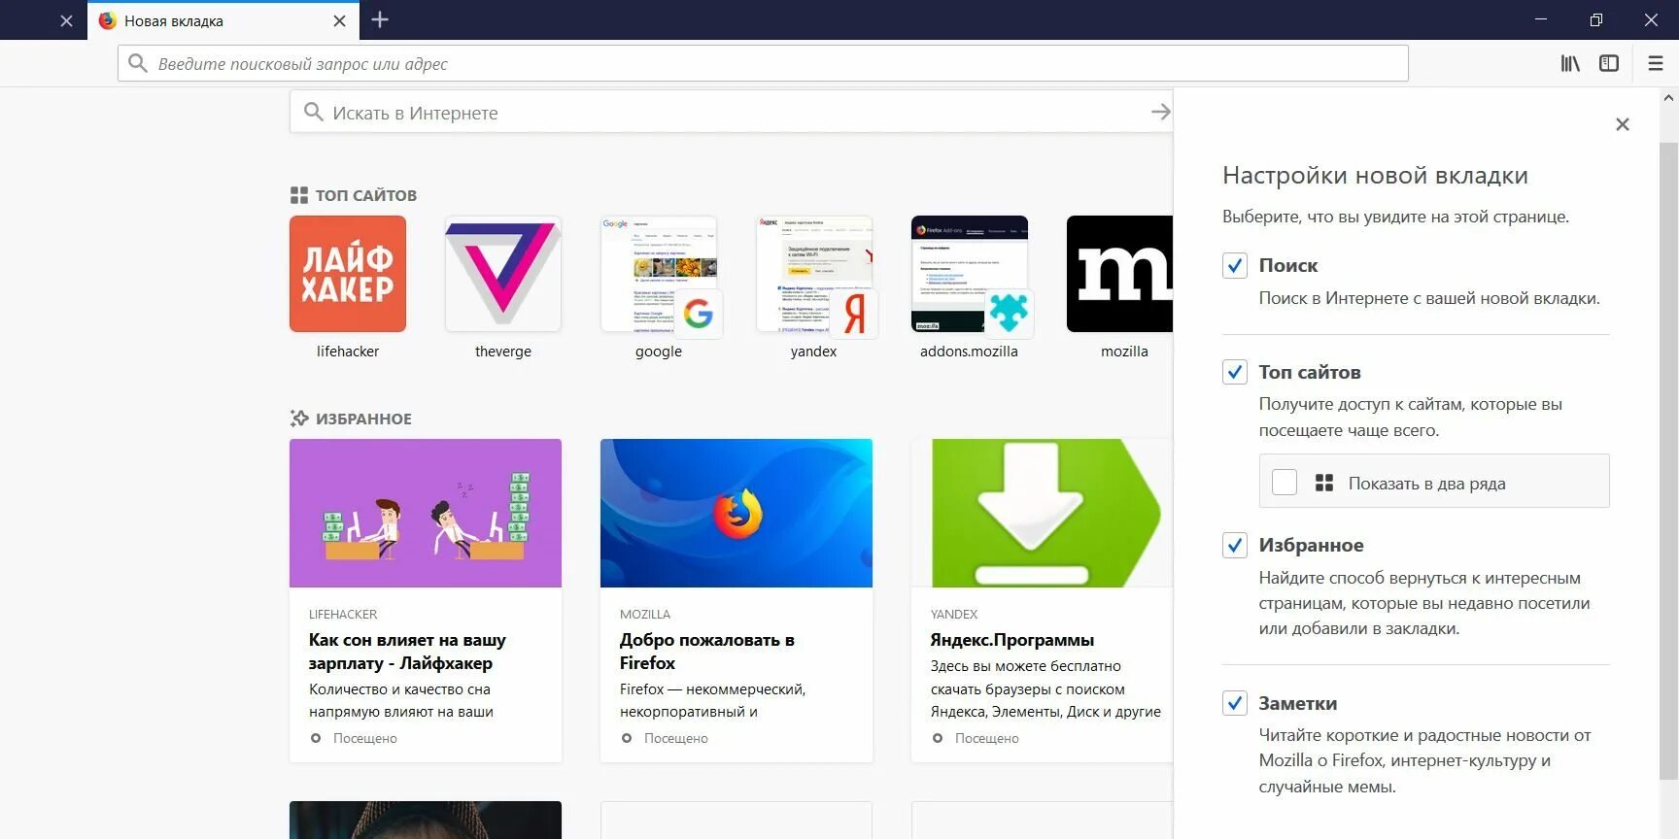1679x839 pixels.
Task: Close the 'Новая вкладка' tab
Action: [339, 20]
